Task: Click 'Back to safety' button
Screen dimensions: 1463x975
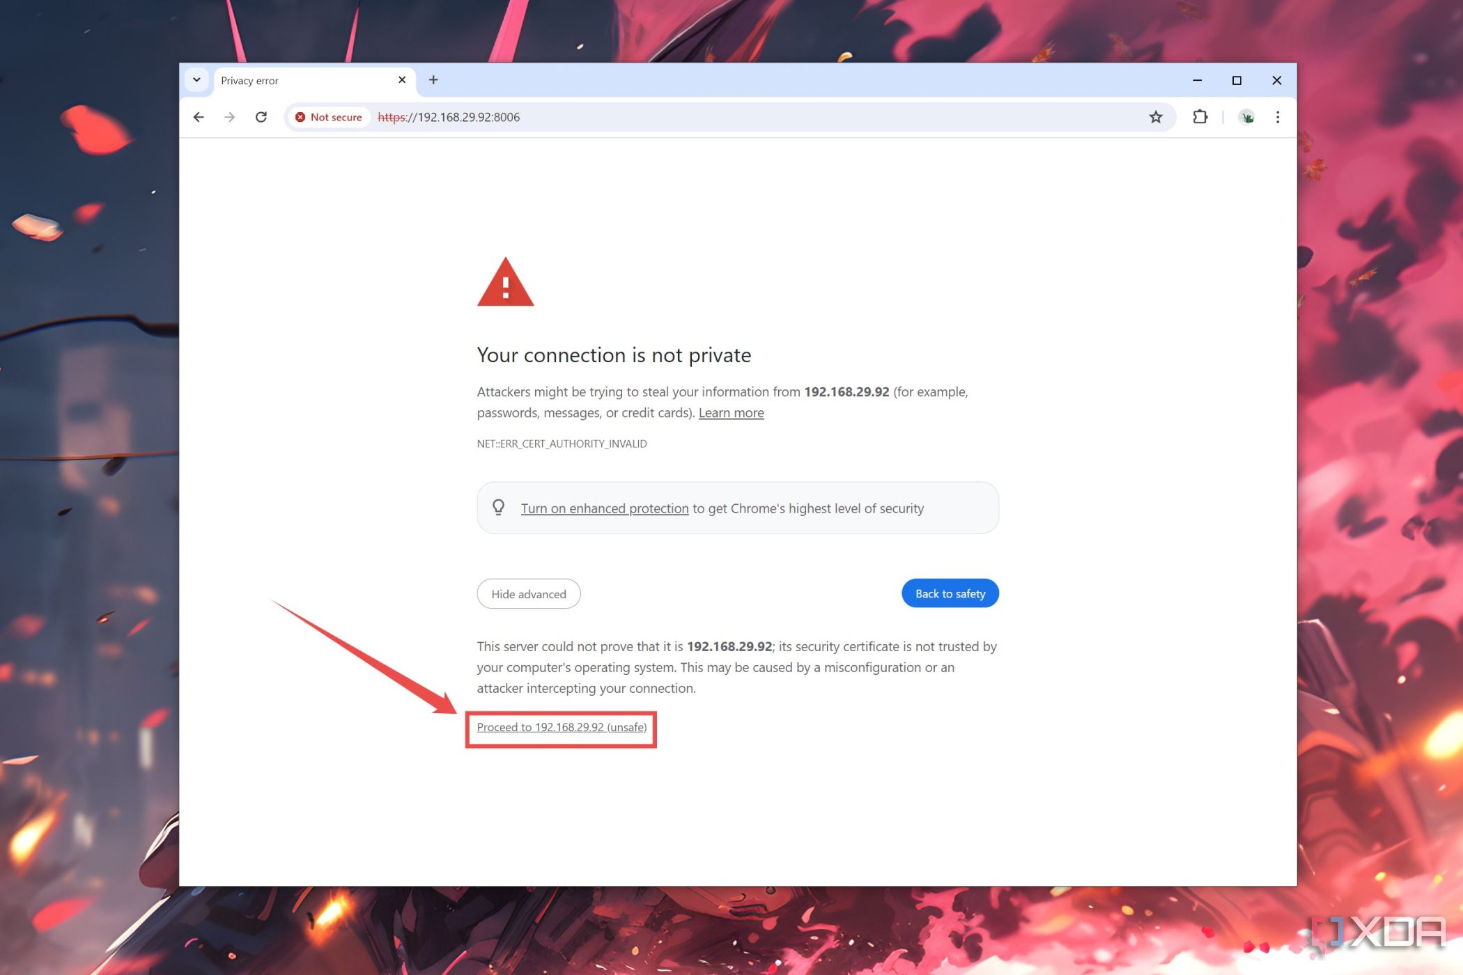Action: (x=949, y=593)
